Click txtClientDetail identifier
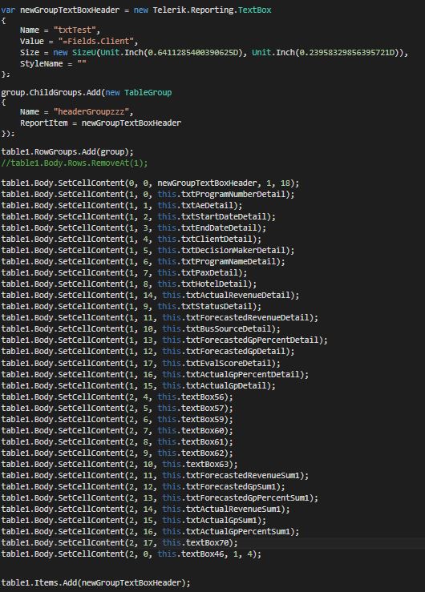 (217, 239)
